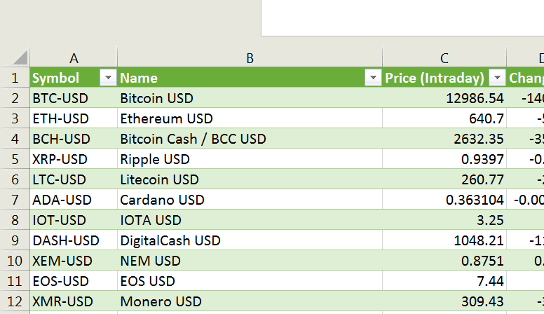Select column B header
The width and height of the screenshot is (544, 314).
coord(250,57)
